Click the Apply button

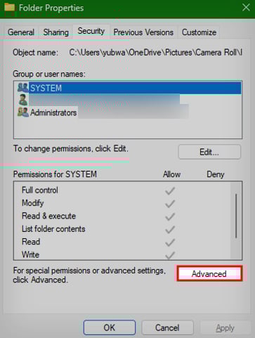[x=225, y=327]
